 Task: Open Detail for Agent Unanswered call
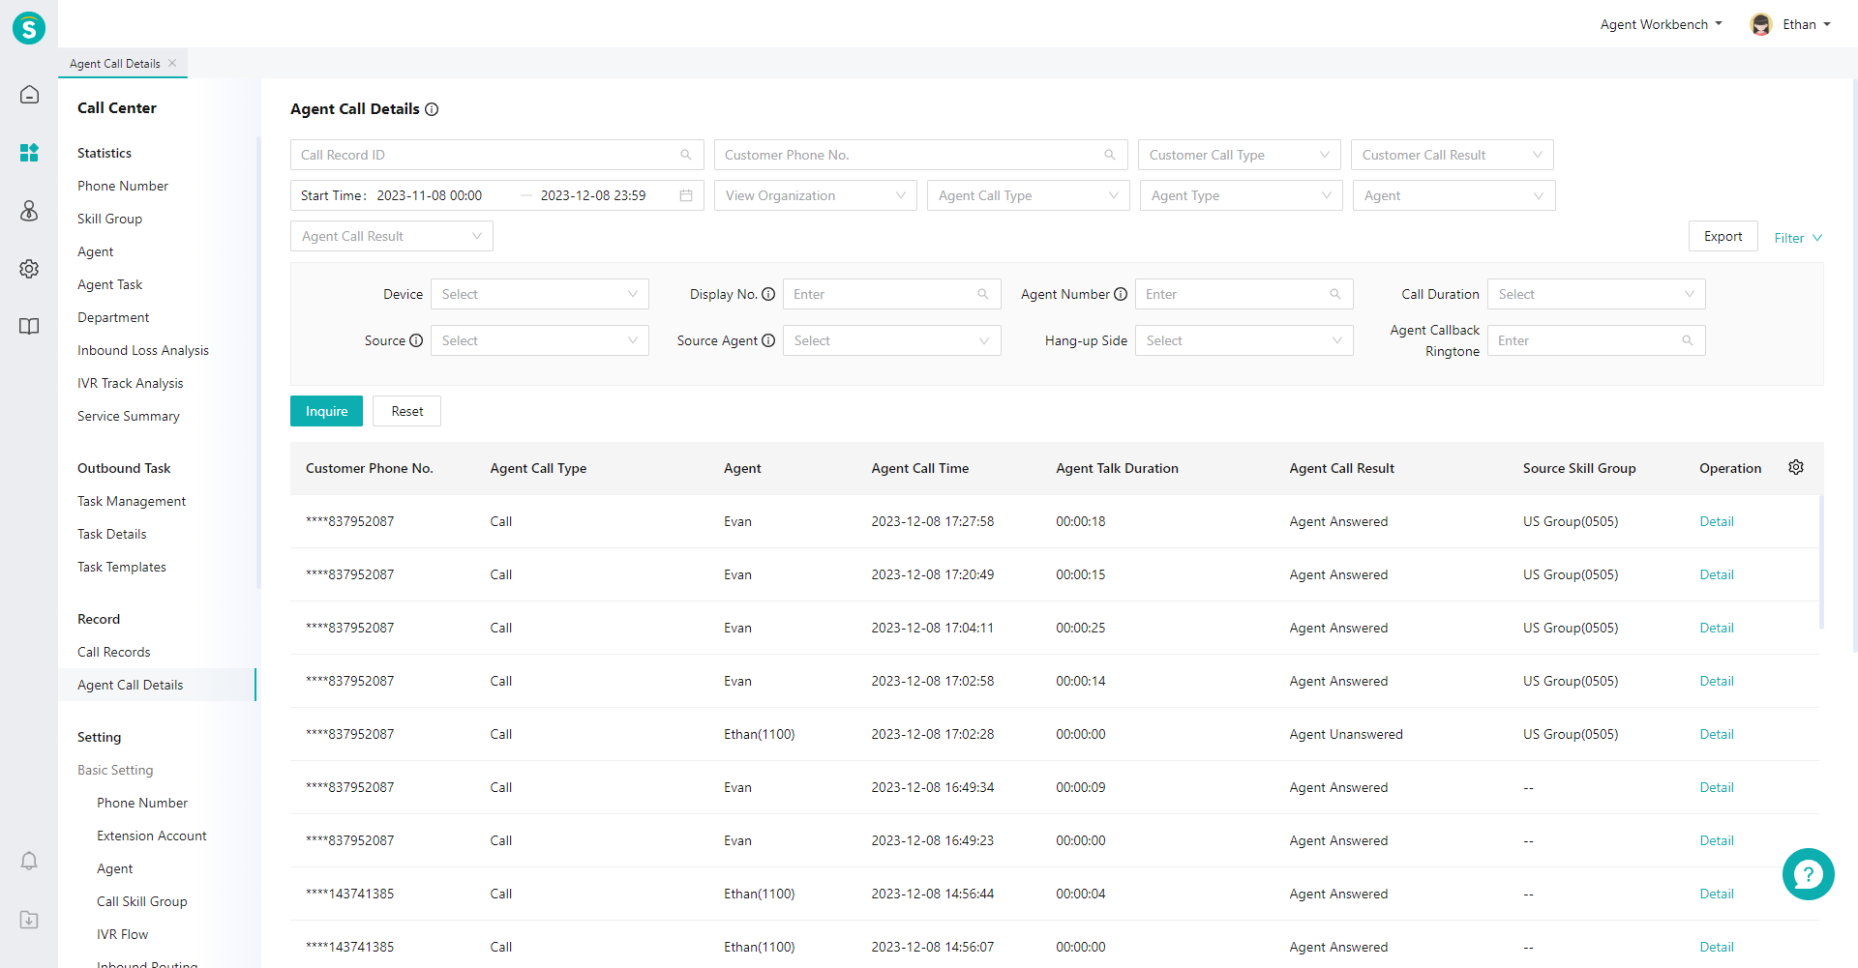click(x=1717, y=734)
